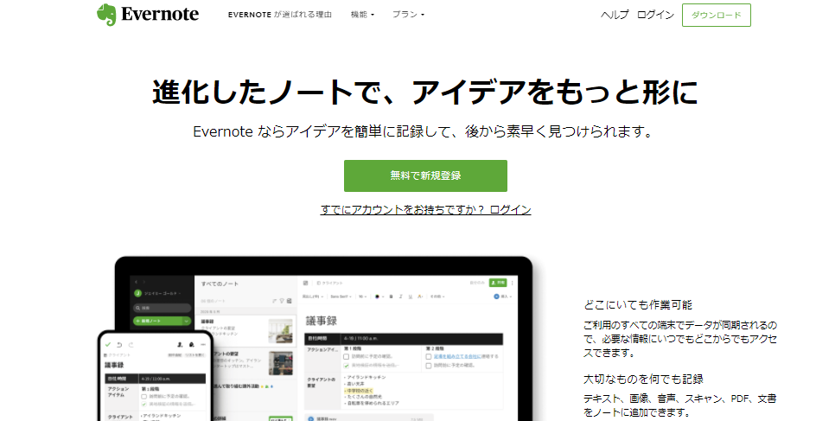816x421 pixels.
Task: Check the first 第1段階 checkbox in laptop note
Action: point(346,356)
